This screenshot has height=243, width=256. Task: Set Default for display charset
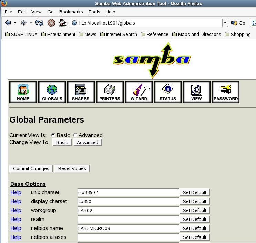[194, 202]
